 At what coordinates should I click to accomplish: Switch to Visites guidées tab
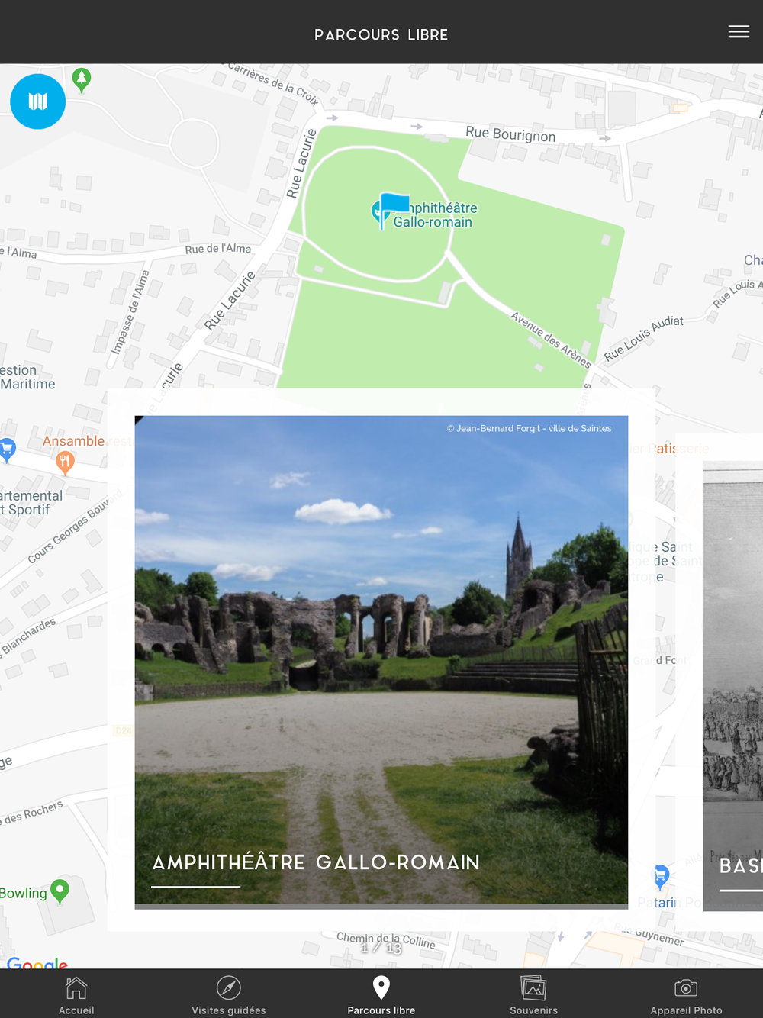(x=229, y=995)
